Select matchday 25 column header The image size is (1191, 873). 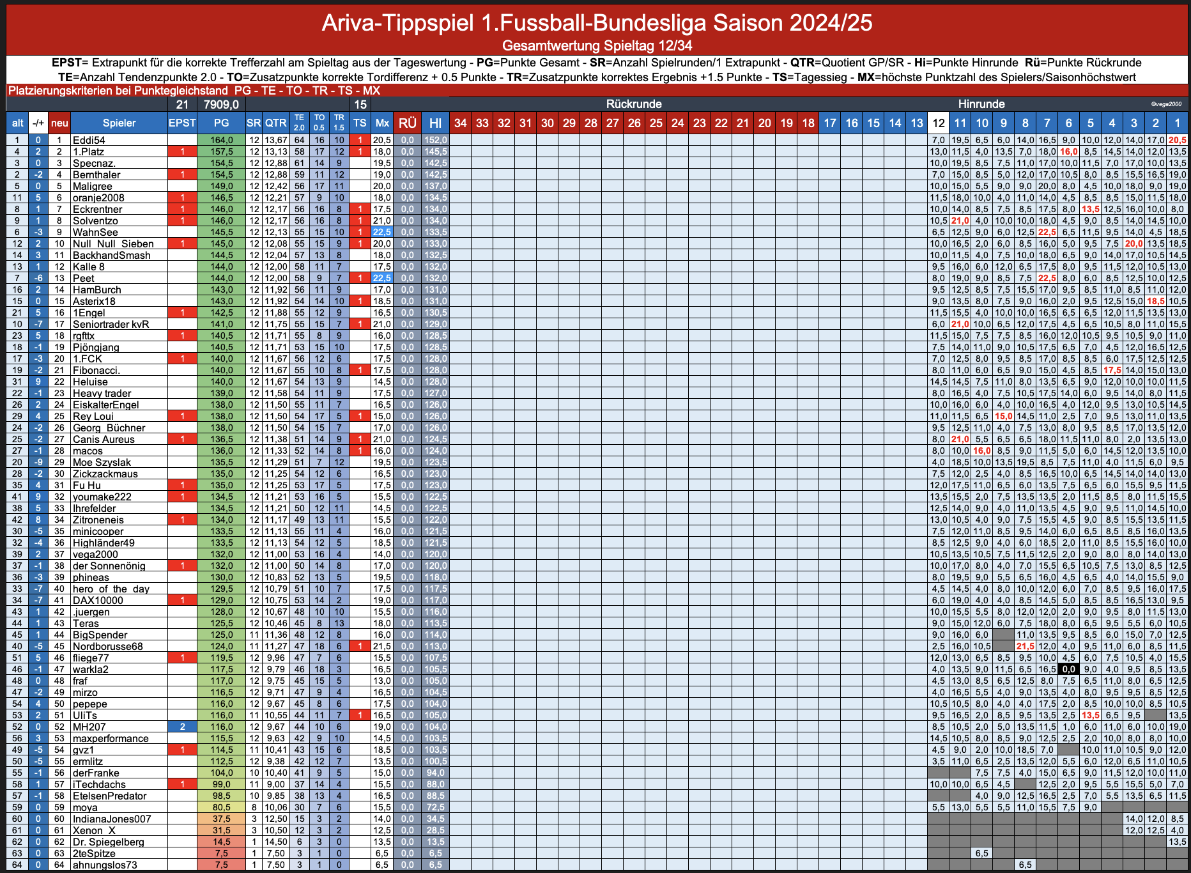click(656, 123)
